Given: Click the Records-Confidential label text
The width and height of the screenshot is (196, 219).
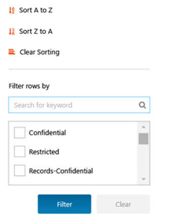Looking at the screenshot, I should click(61, 171).
